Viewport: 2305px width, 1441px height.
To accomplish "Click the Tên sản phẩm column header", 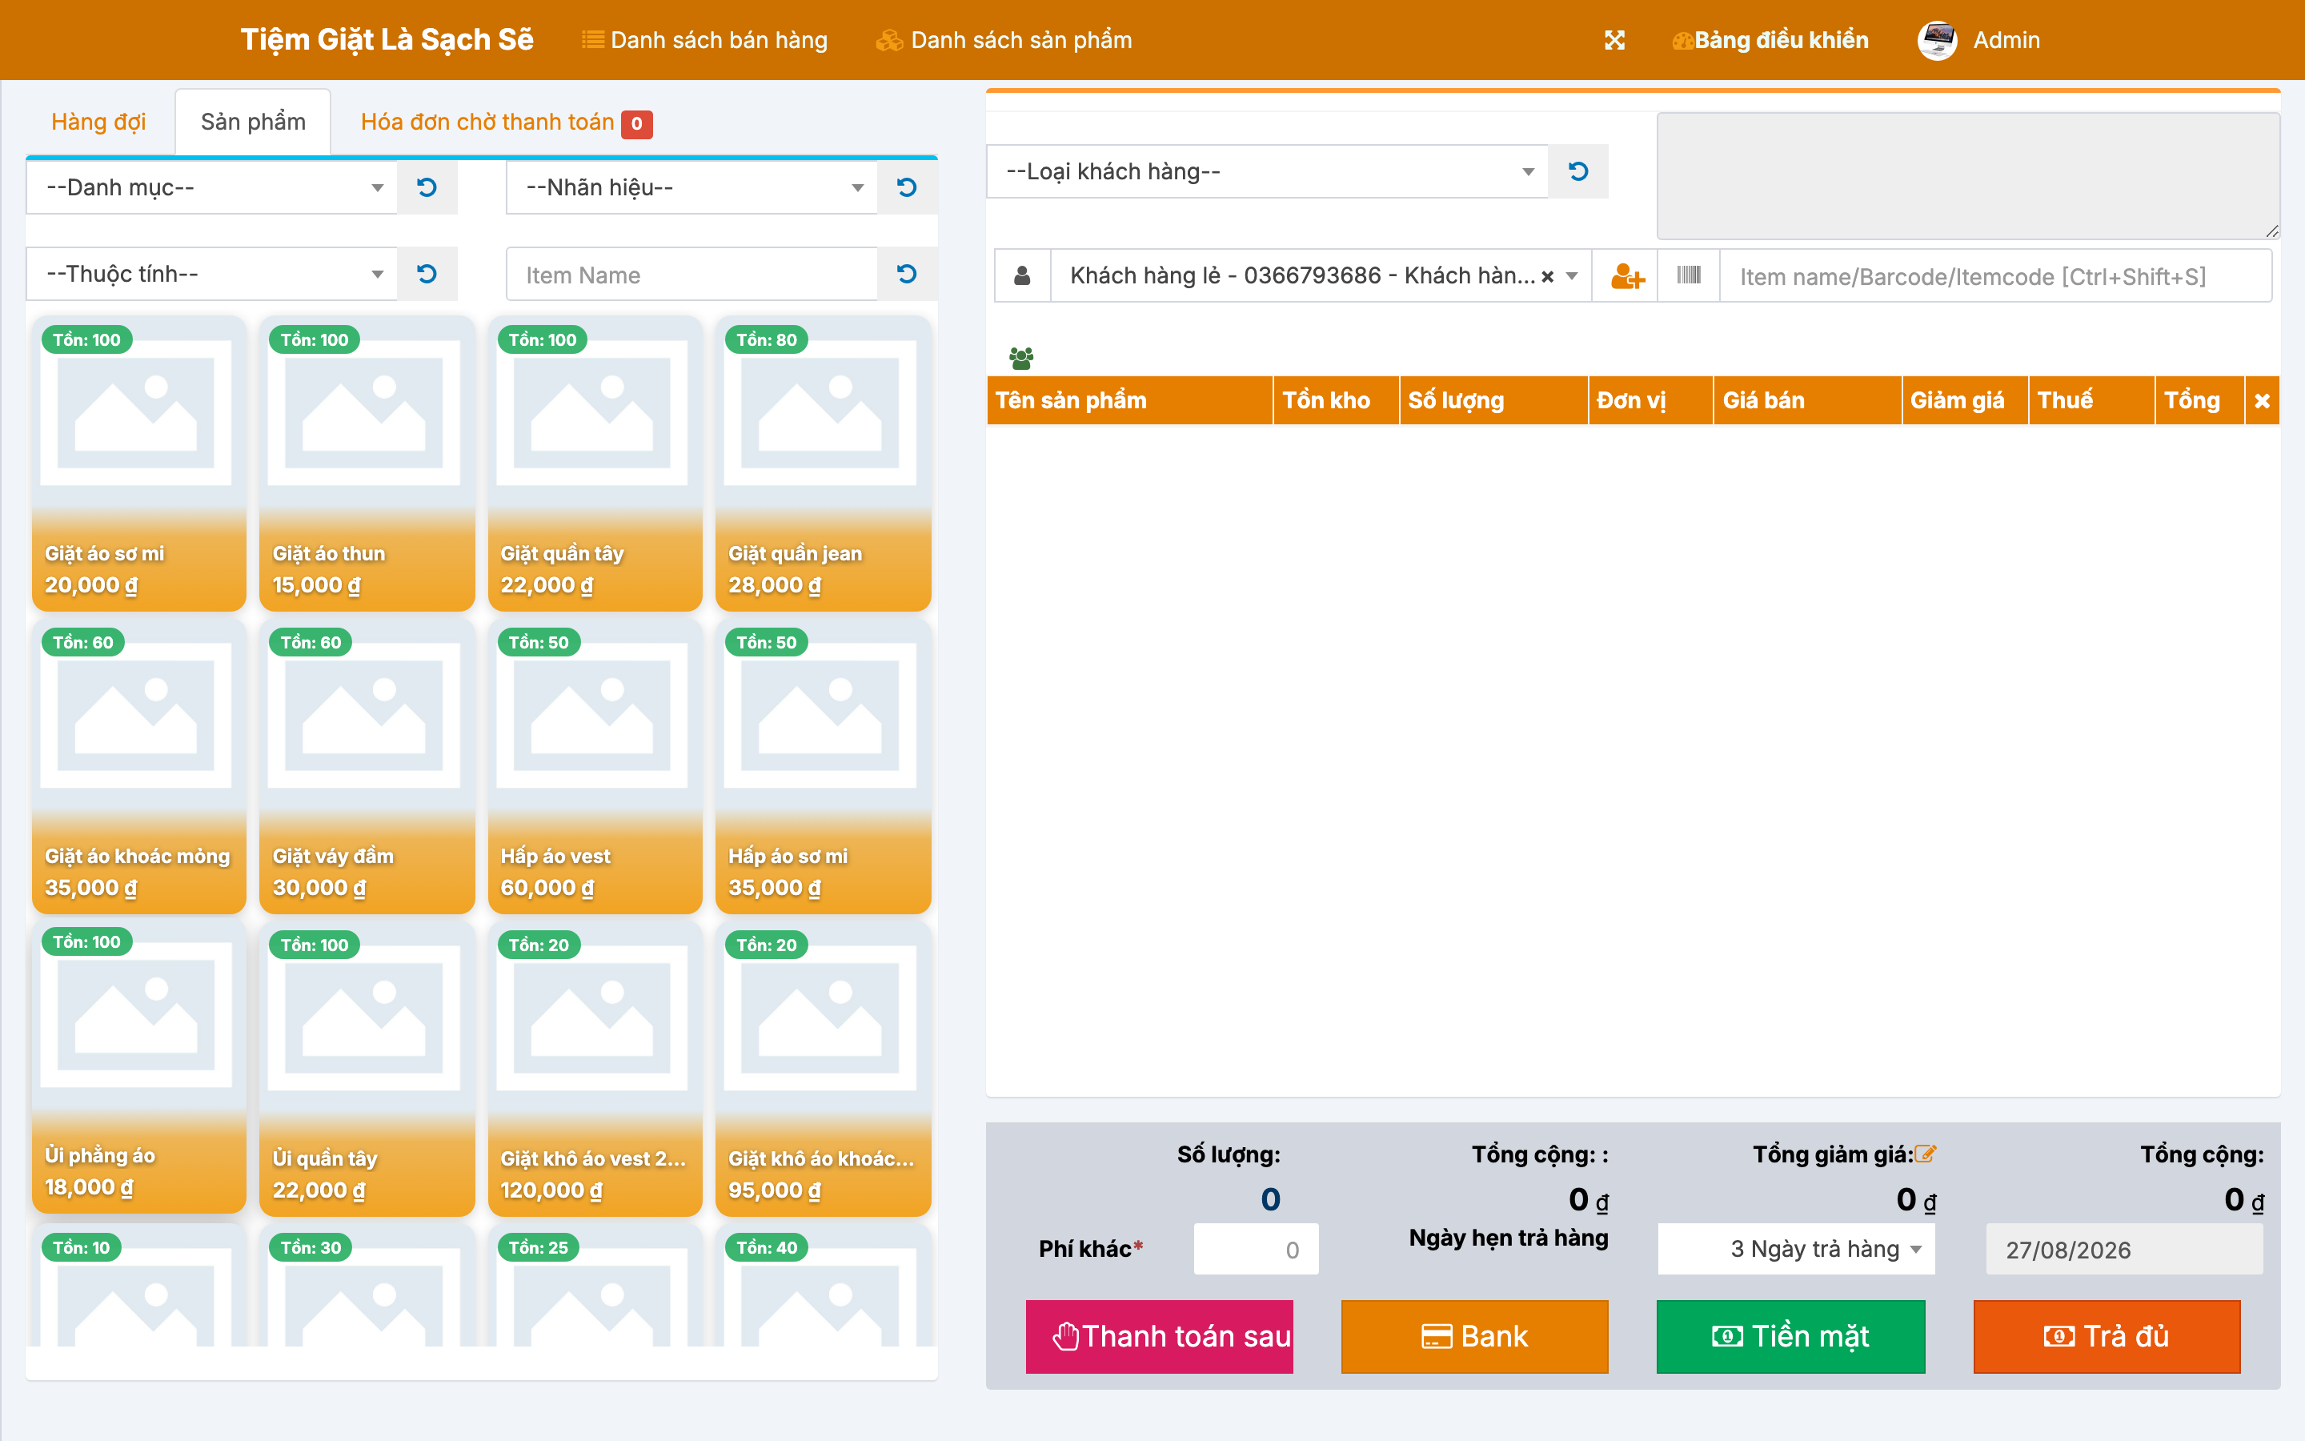I will tap(1129, 401).
